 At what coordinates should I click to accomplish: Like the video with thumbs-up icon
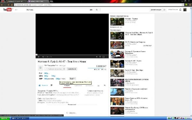[x=40, y=85]
